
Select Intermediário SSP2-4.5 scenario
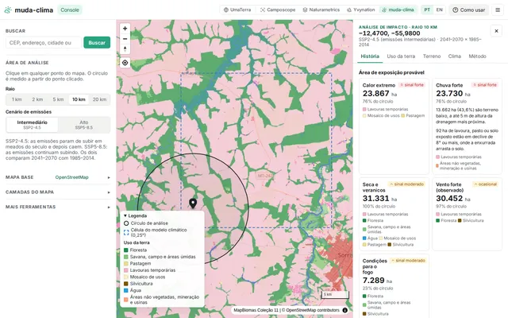(32, 125)
